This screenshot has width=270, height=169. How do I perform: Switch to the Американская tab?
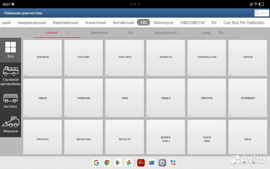[32, 23]
